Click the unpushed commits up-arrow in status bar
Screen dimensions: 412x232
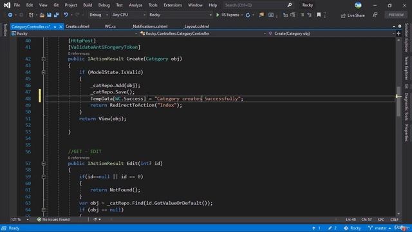pyautogui.click(x=314, y=228)
